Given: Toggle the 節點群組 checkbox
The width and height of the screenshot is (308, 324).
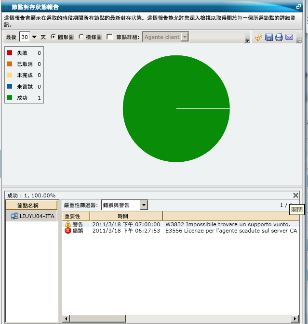Looking at the screenshot, I should [x=109, y=37].
